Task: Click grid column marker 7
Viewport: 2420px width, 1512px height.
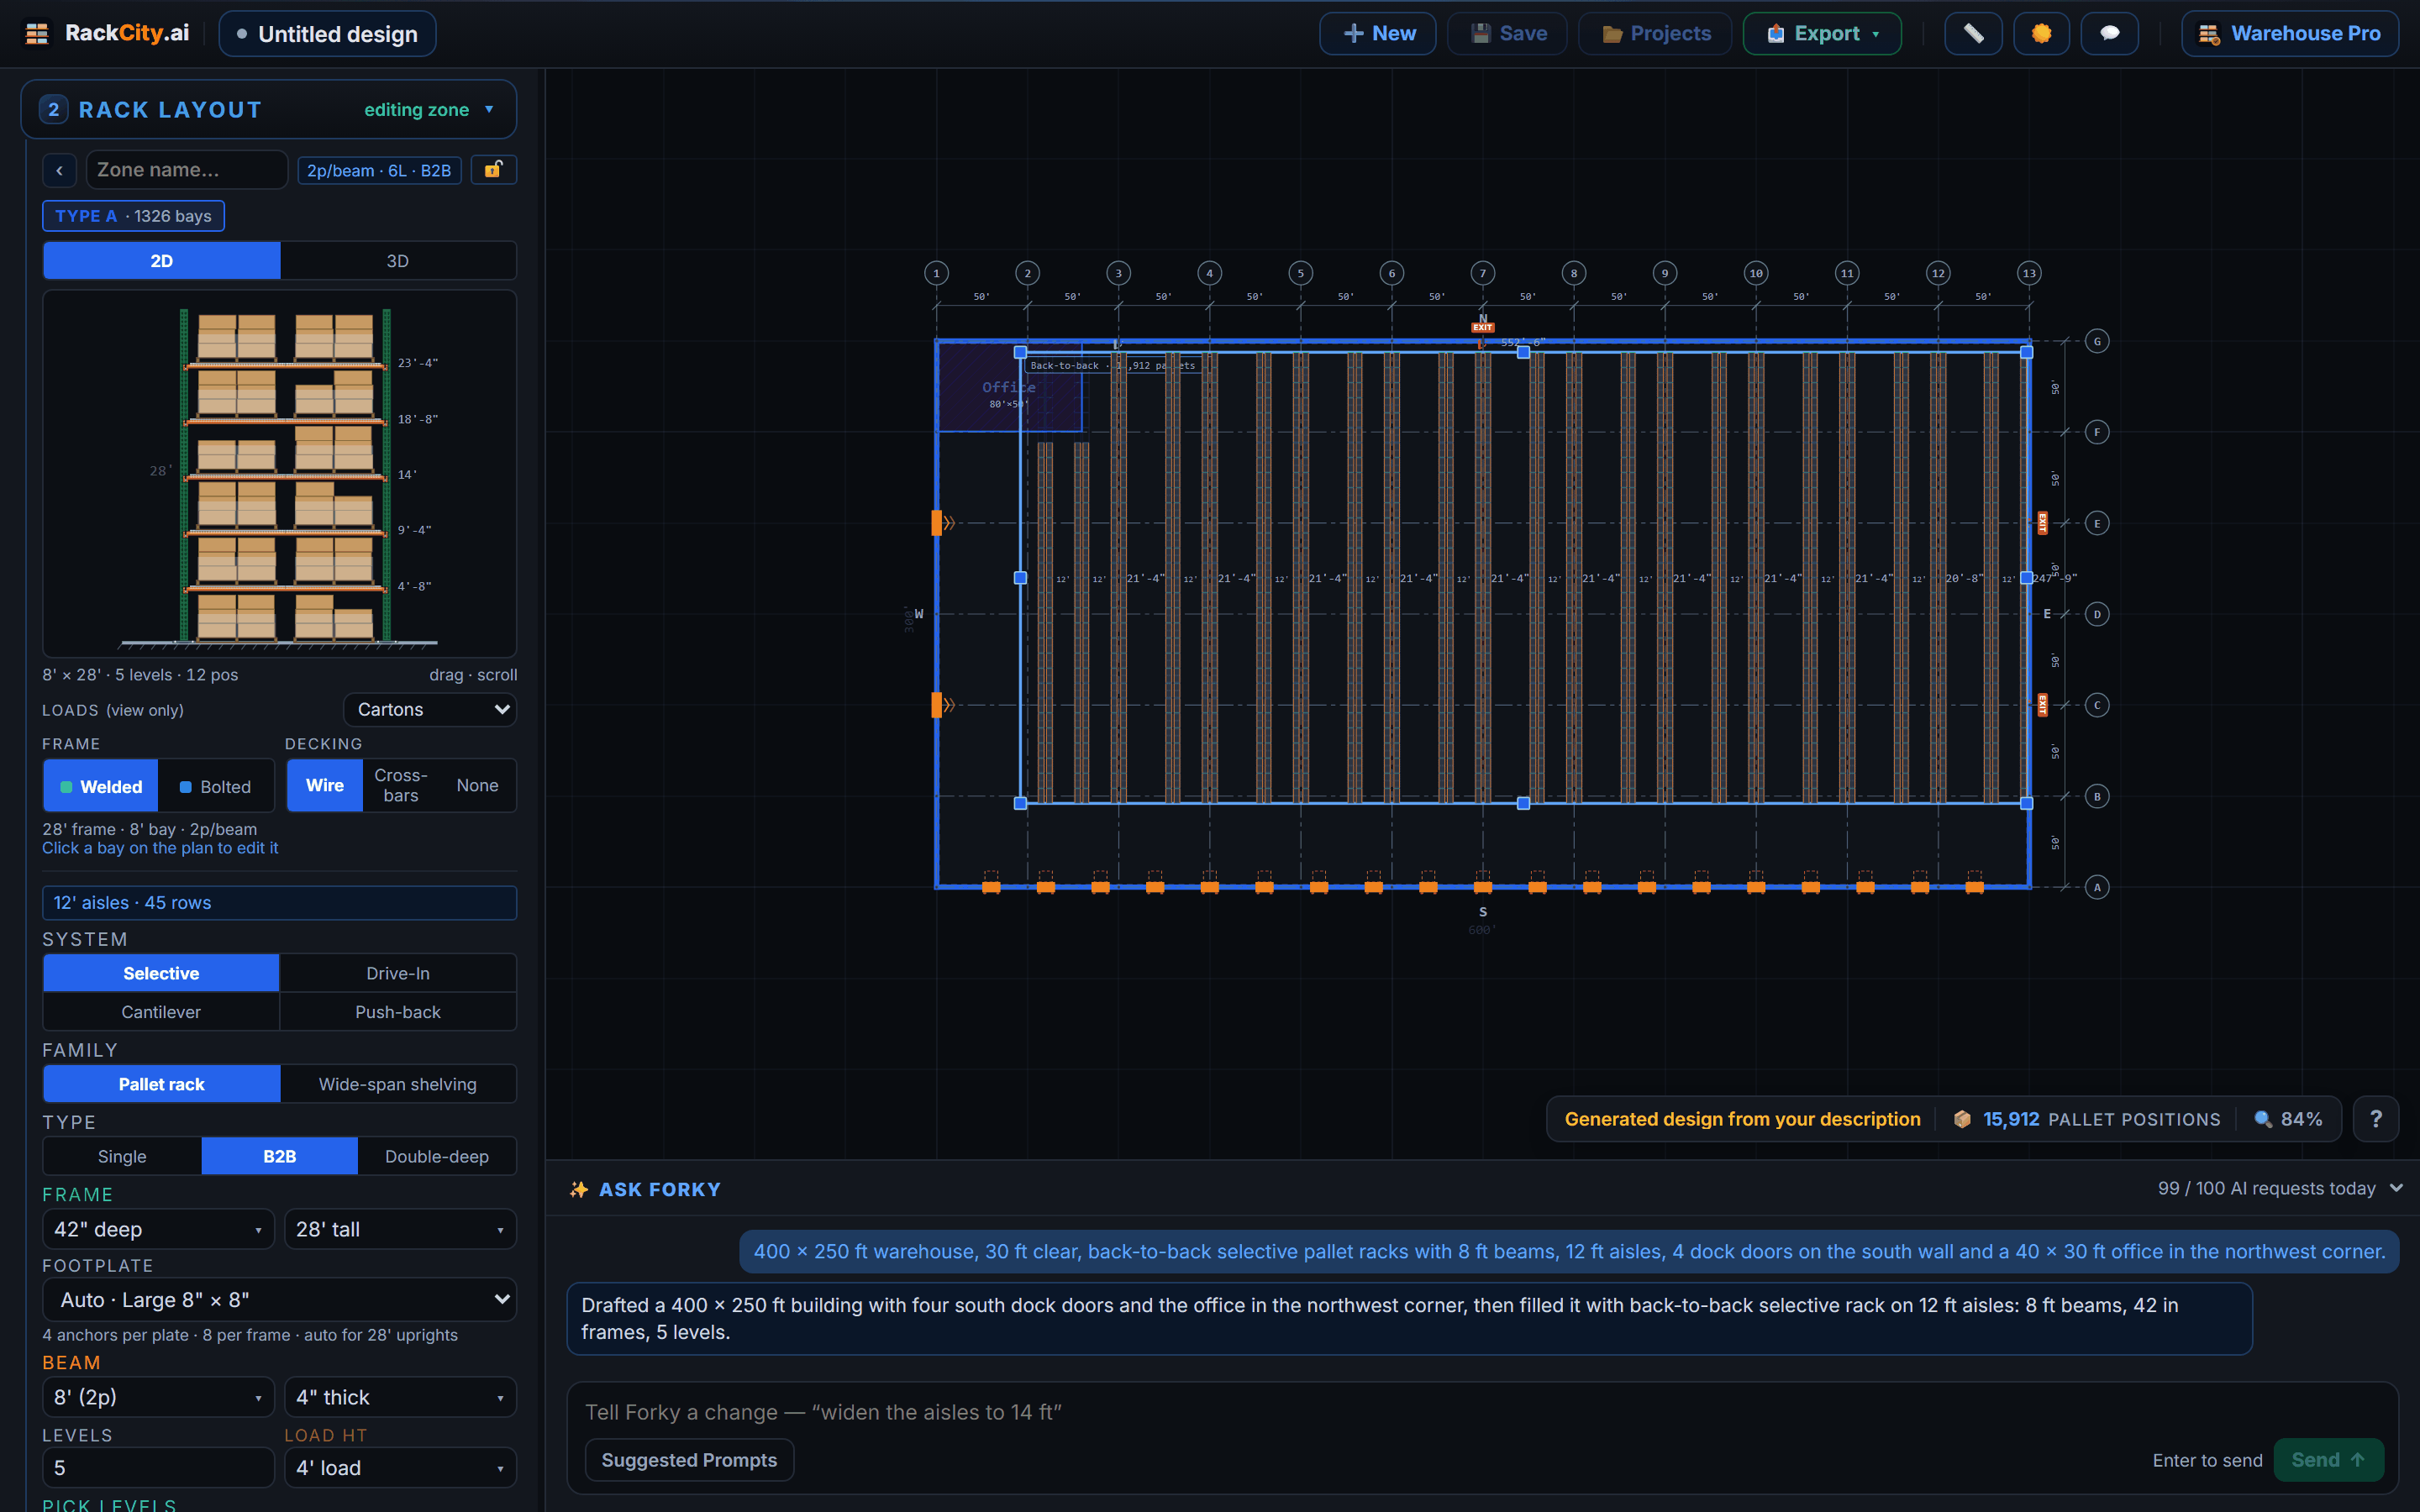Action: 1482,273
